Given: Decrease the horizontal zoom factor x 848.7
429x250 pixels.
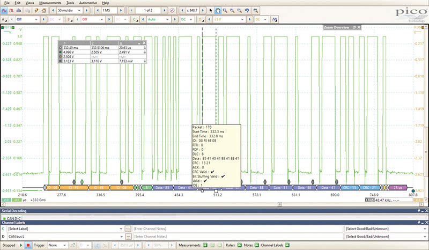Looking at the screenshot, I should tap(182, 10).
